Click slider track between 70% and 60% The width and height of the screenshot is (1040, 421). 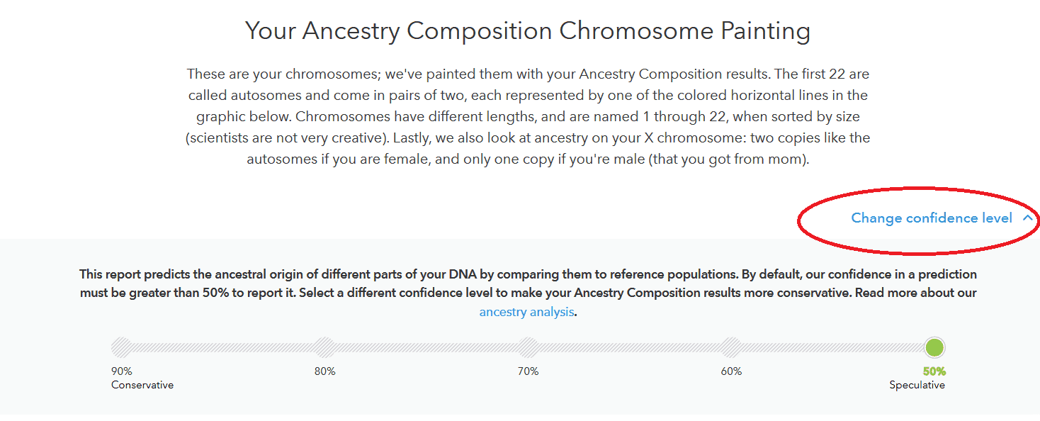tap(630, 347)
